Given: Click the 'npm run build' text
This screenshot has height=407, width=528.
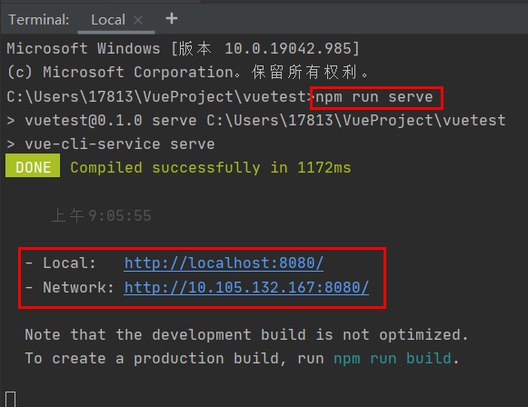Looking at the screenshot, I should [393, 359].
